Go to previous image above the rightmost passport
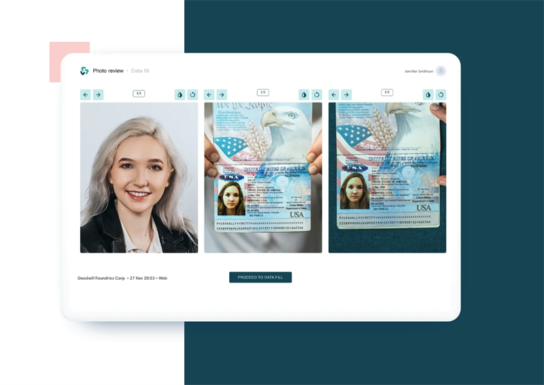The width and height of the screenshot is (544, 385). (334, 95)
